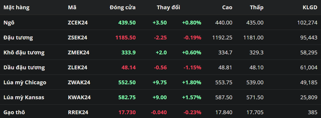Click the 439.50 closing price for Ngô

point(127,23)
